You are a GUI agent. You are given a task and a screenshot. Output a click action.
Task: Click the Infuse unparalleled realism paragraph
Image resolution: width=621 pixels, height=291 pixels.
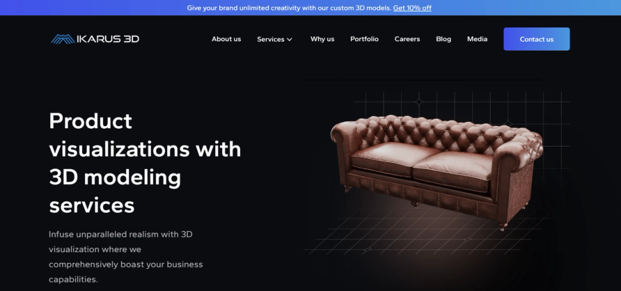click(126, 256)
